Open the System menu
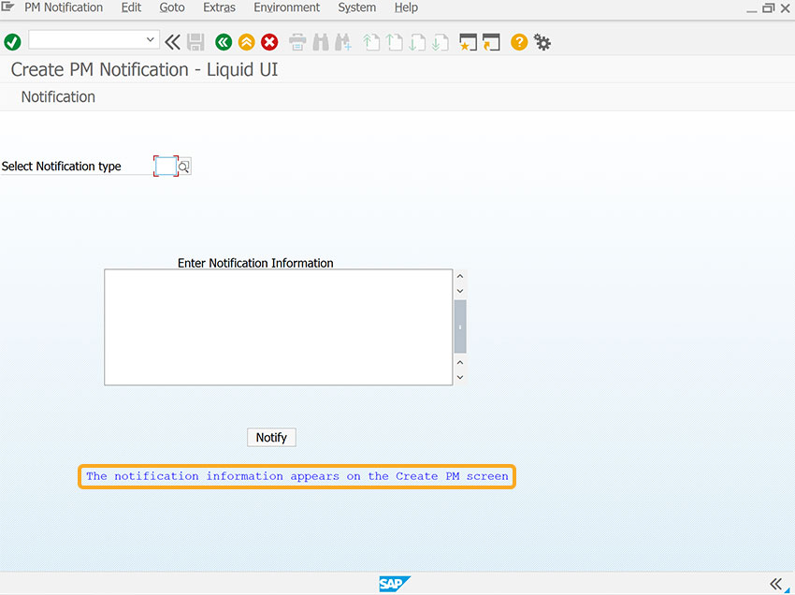The image size is (795, 595). 357,7
